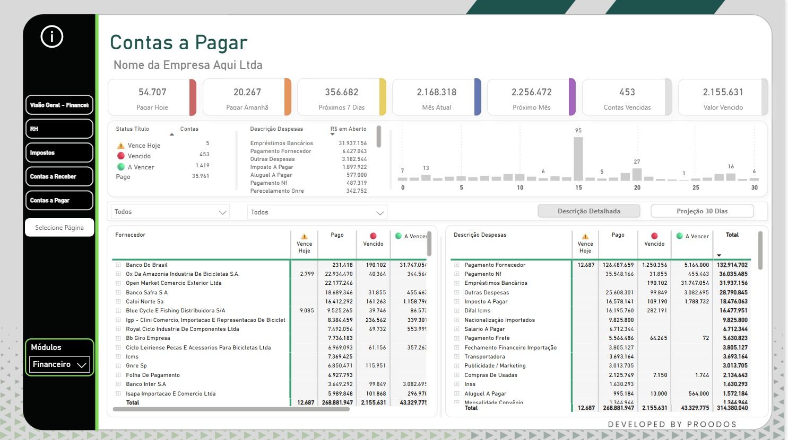788x440 pixels.
Task: Click the Valor Vencido card value 2.155.631
Action: coord(723,92)
